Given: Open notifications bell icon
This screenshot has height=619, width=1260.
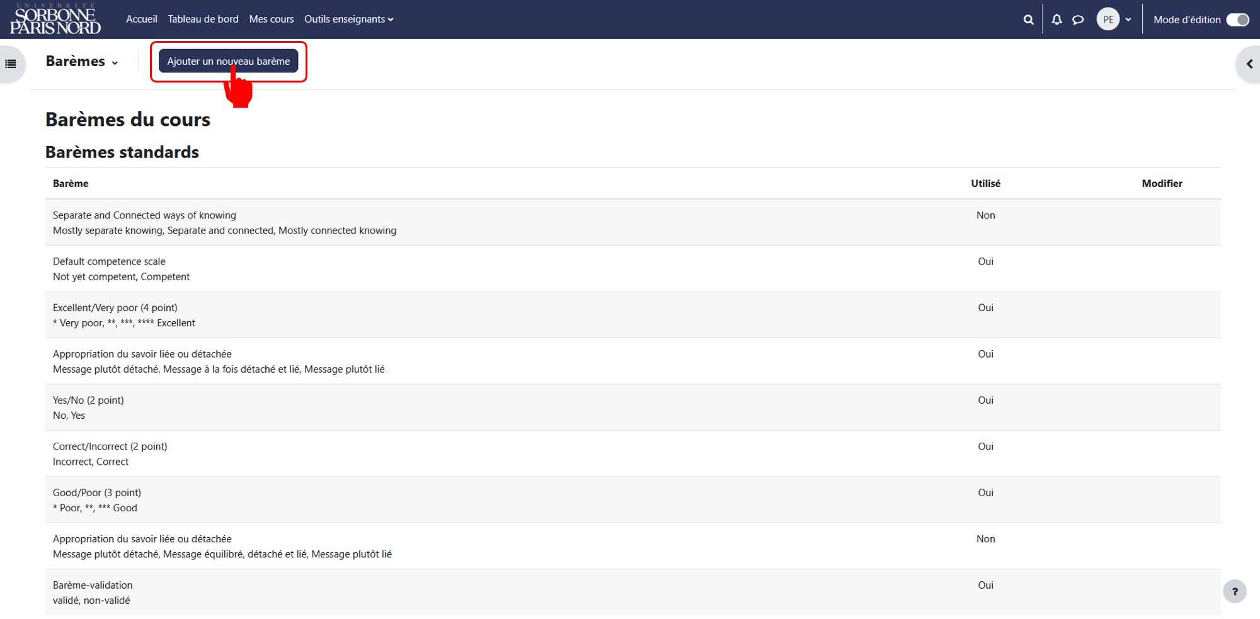Looking at the screenshot, I should (x=1057, y=20).
